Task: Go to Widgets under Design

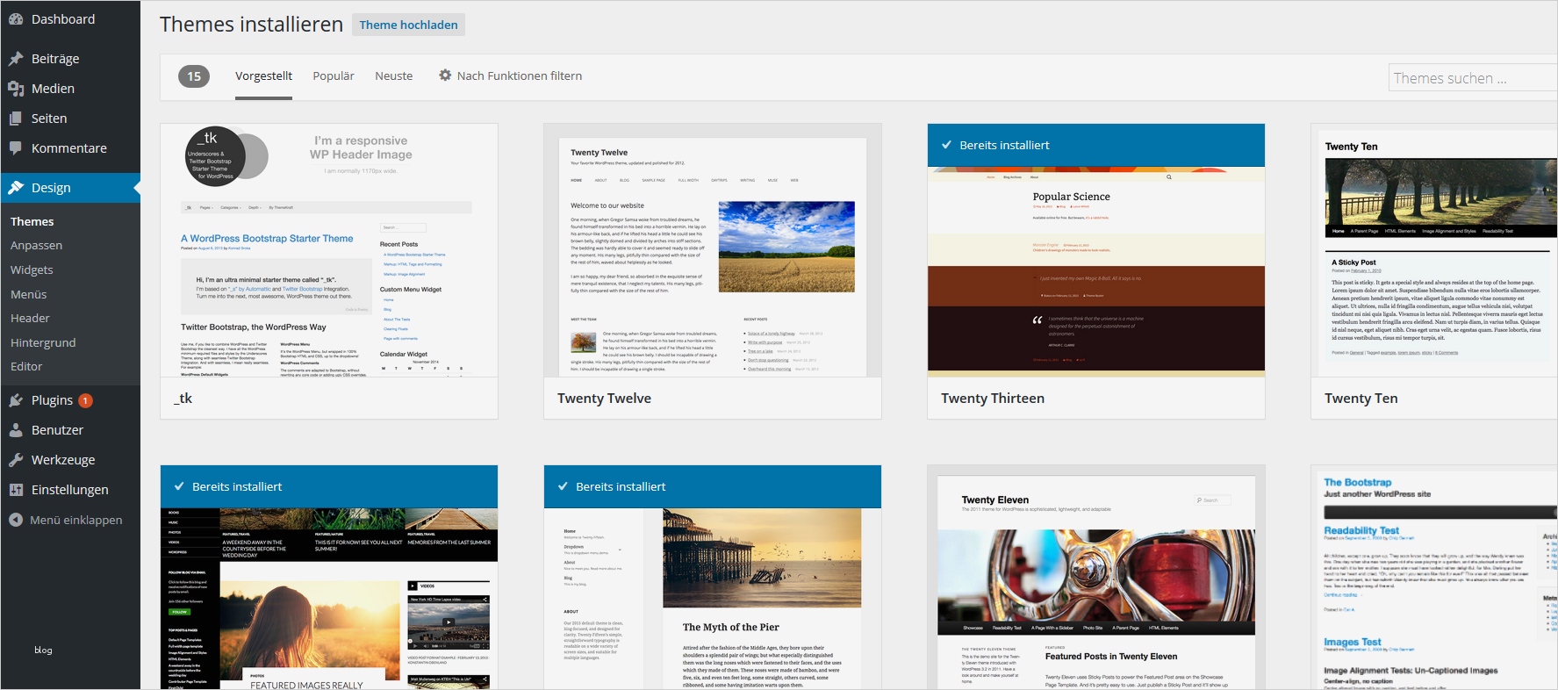Action: 32,270
